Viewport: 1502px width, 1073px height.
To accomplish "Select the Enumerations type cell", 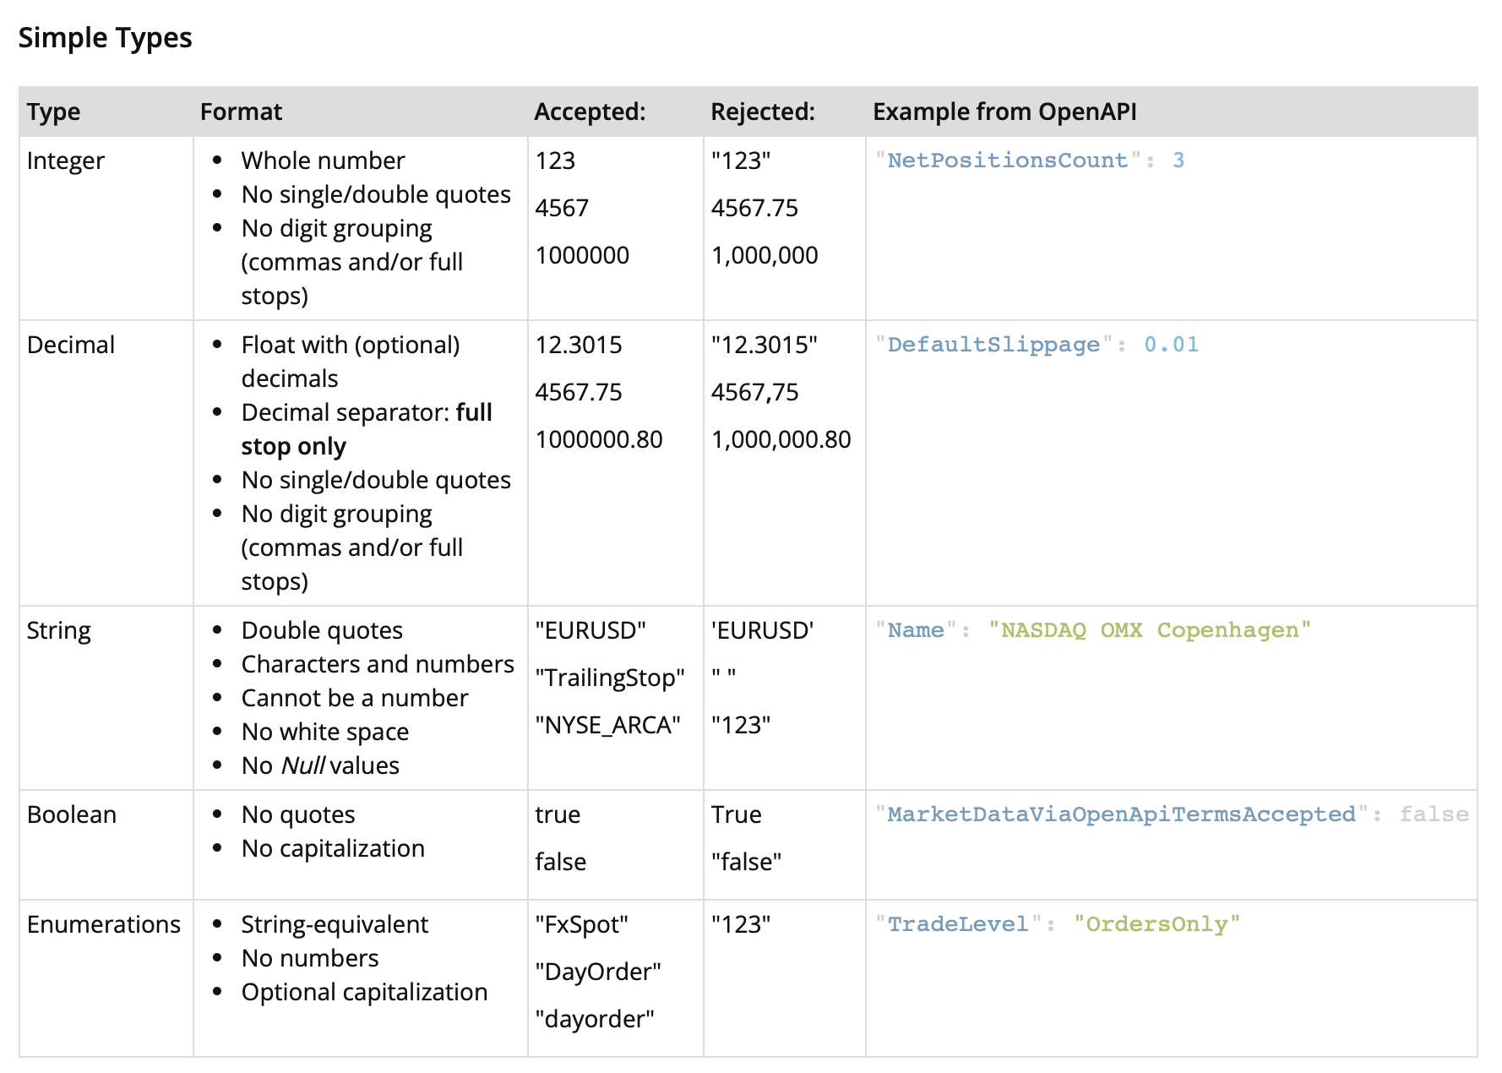I will 104,924.
